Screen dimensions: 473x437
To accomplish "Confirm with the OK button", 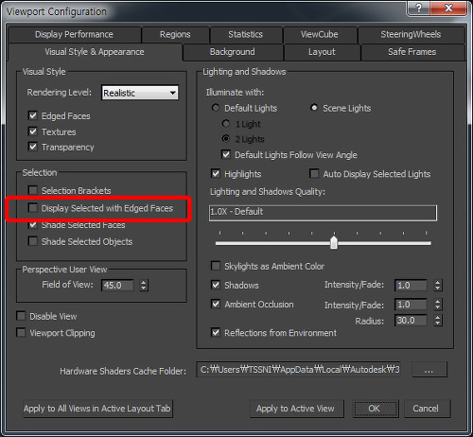I will click(x=376, y=409).
